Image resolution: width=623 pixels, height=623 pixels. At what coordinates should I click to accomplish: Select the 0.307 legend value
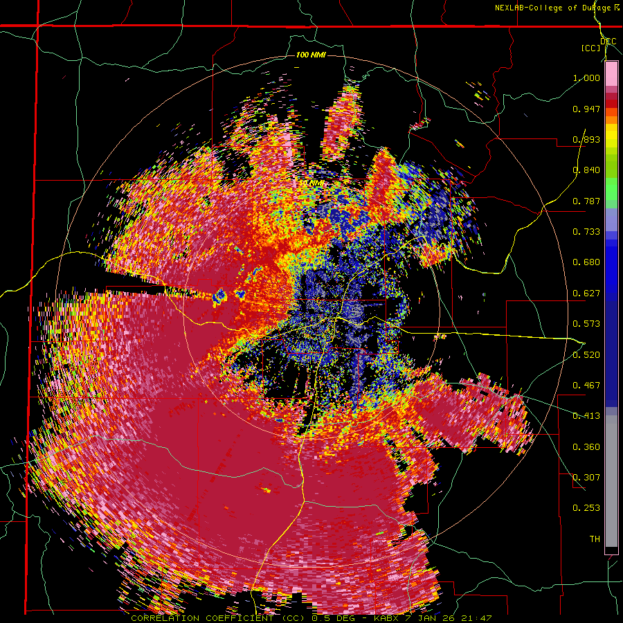point(586,478)
